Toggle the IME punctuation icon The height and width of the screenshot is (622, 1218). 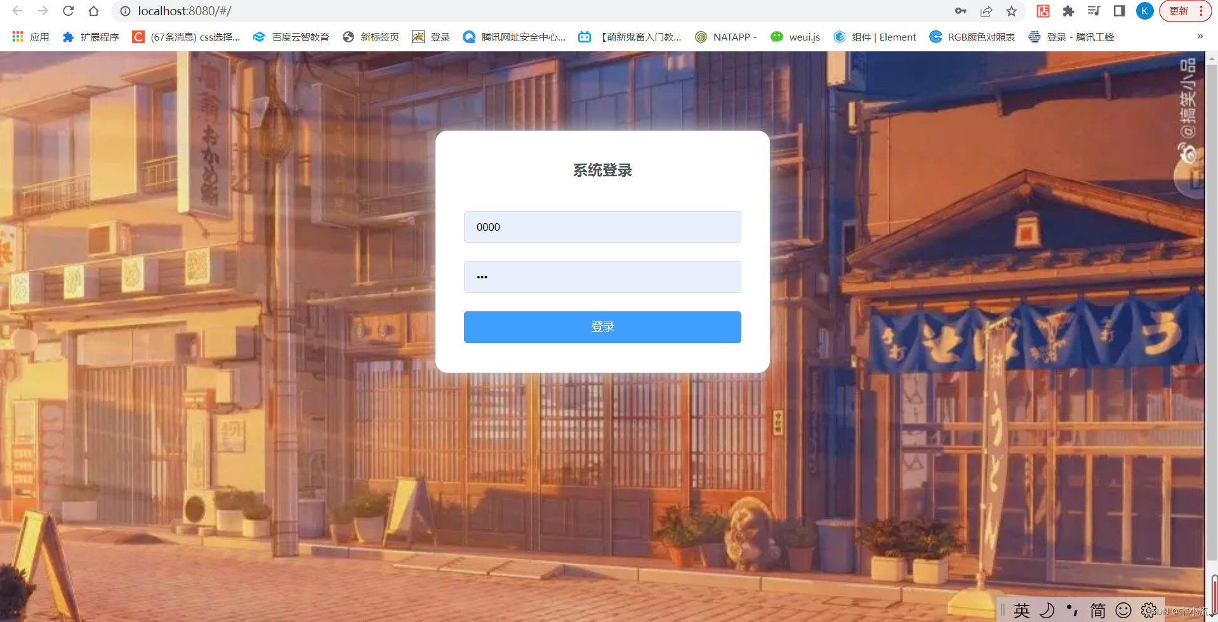click(x=1072, y=610)
